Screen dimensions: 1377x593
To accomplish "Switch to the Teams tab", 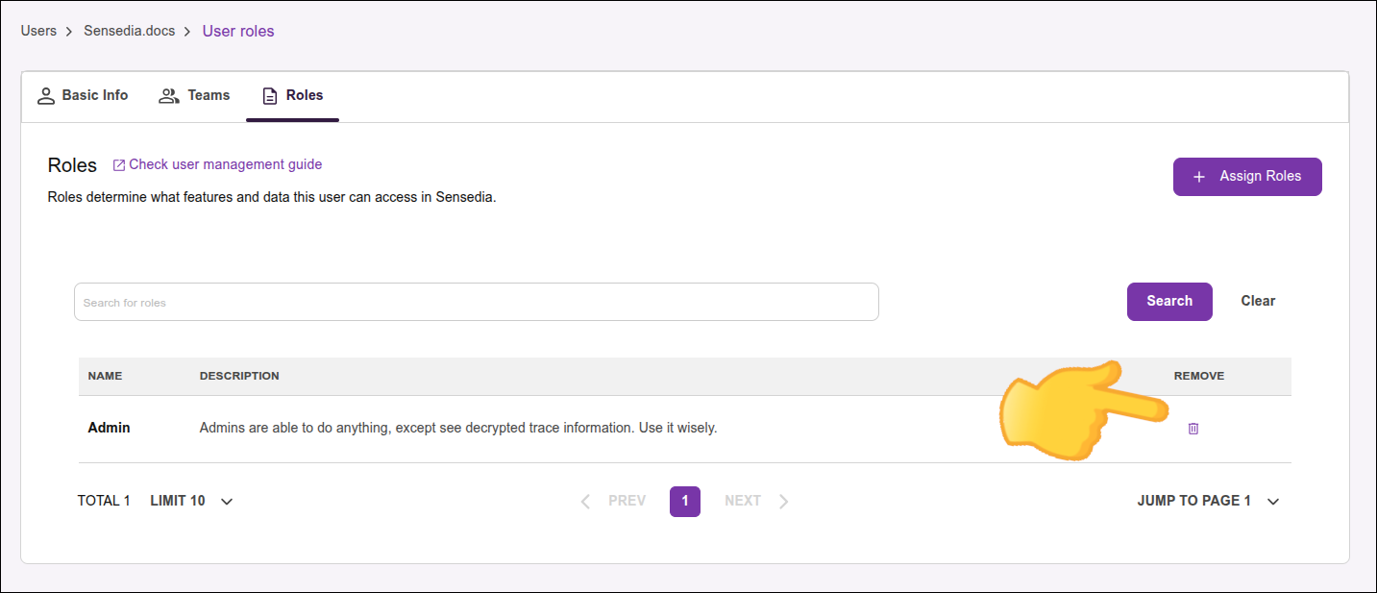I will coord(207,95).
